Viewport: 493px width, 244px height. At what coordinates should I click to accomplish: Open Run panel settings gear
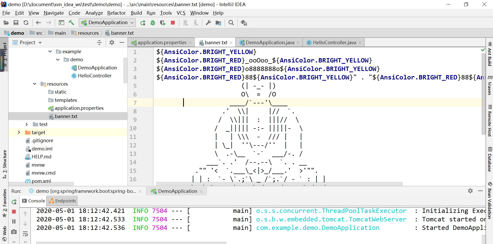470,191
